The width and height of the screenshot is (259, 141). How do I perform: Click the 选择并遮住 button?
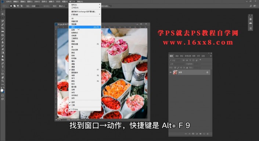pyautogui.click(x=107, y=6)
